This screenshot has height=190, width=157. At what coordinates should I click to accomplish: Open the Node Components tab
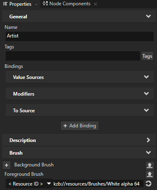70,4
